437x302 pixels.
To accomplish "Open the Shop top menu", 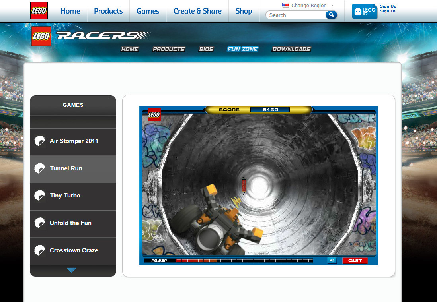I will [244, 11].
